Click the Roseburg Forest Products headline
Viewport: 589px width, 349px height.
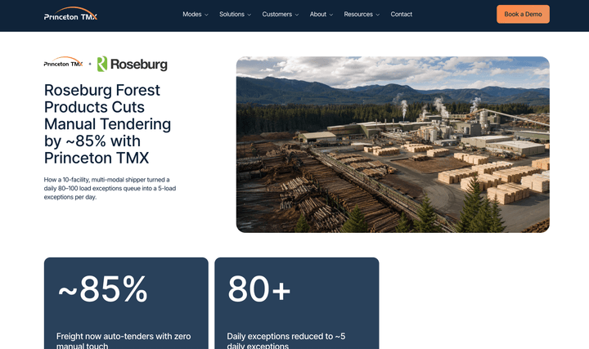click(107, 124)
